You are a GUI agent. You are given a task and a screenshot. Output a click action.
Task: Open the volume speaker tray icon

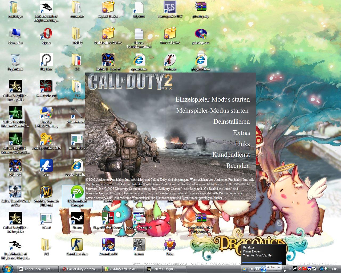point(326,269)
